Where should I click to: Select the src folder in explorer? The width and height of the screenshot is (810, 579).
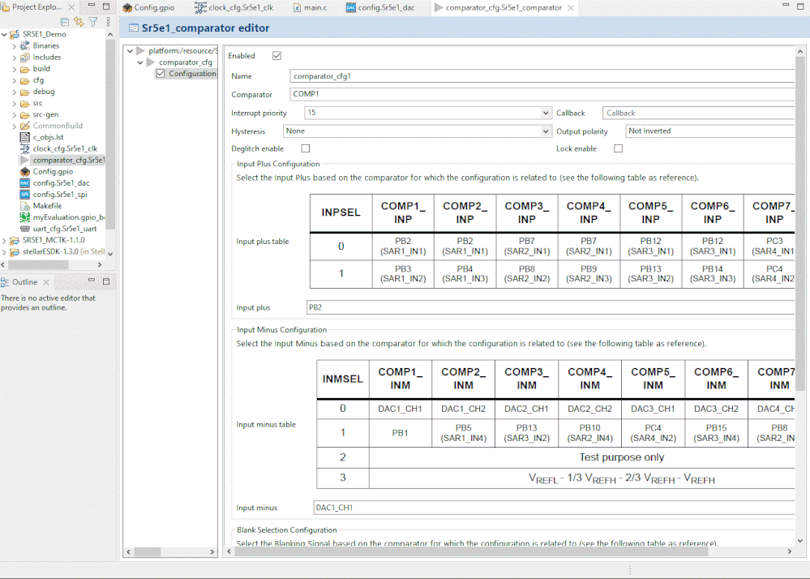tap(32, 103)
